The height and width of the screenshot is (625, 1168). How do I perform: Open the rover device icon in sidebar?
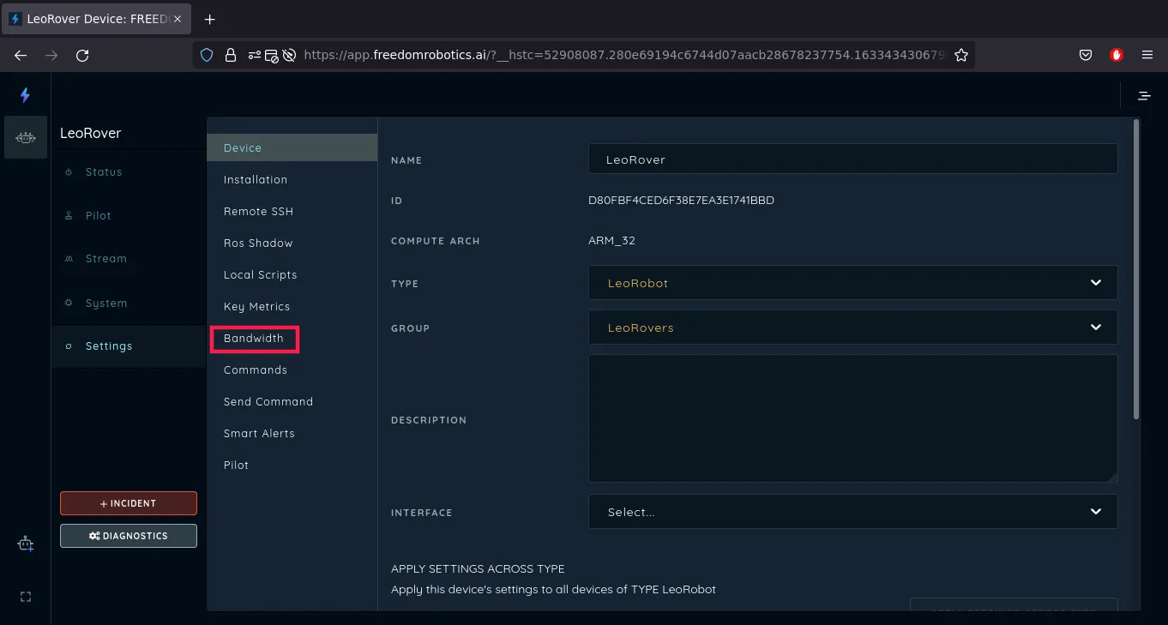pyautogui.click(x=25, y=137)
